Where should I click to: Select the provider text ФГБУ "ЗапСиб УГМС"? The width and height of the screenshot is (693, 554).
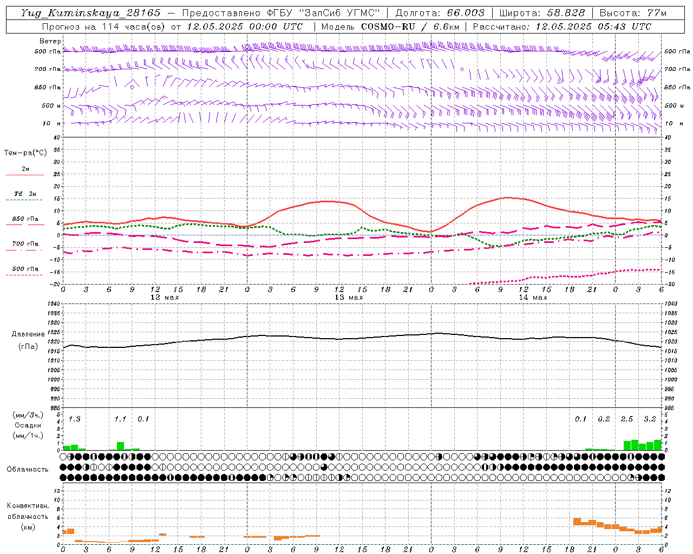coord(324,13)
